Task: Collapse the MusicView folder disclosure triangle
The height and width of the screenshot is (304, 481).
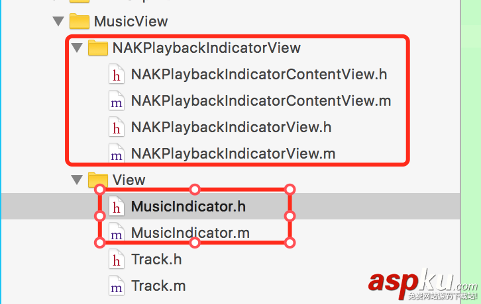Action: click(60, 22)
